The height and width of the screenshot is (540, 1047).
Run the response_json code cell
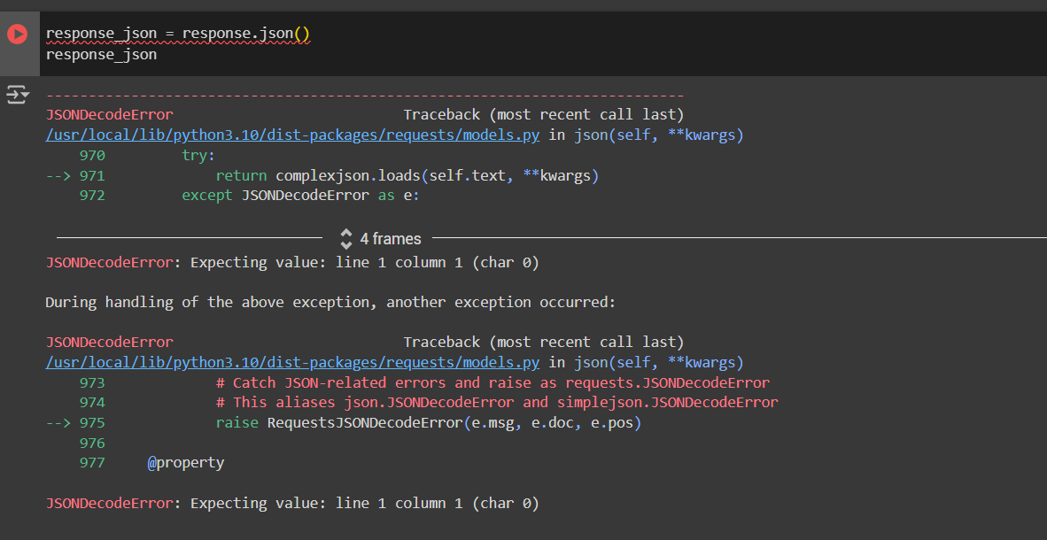pos(18,34)
